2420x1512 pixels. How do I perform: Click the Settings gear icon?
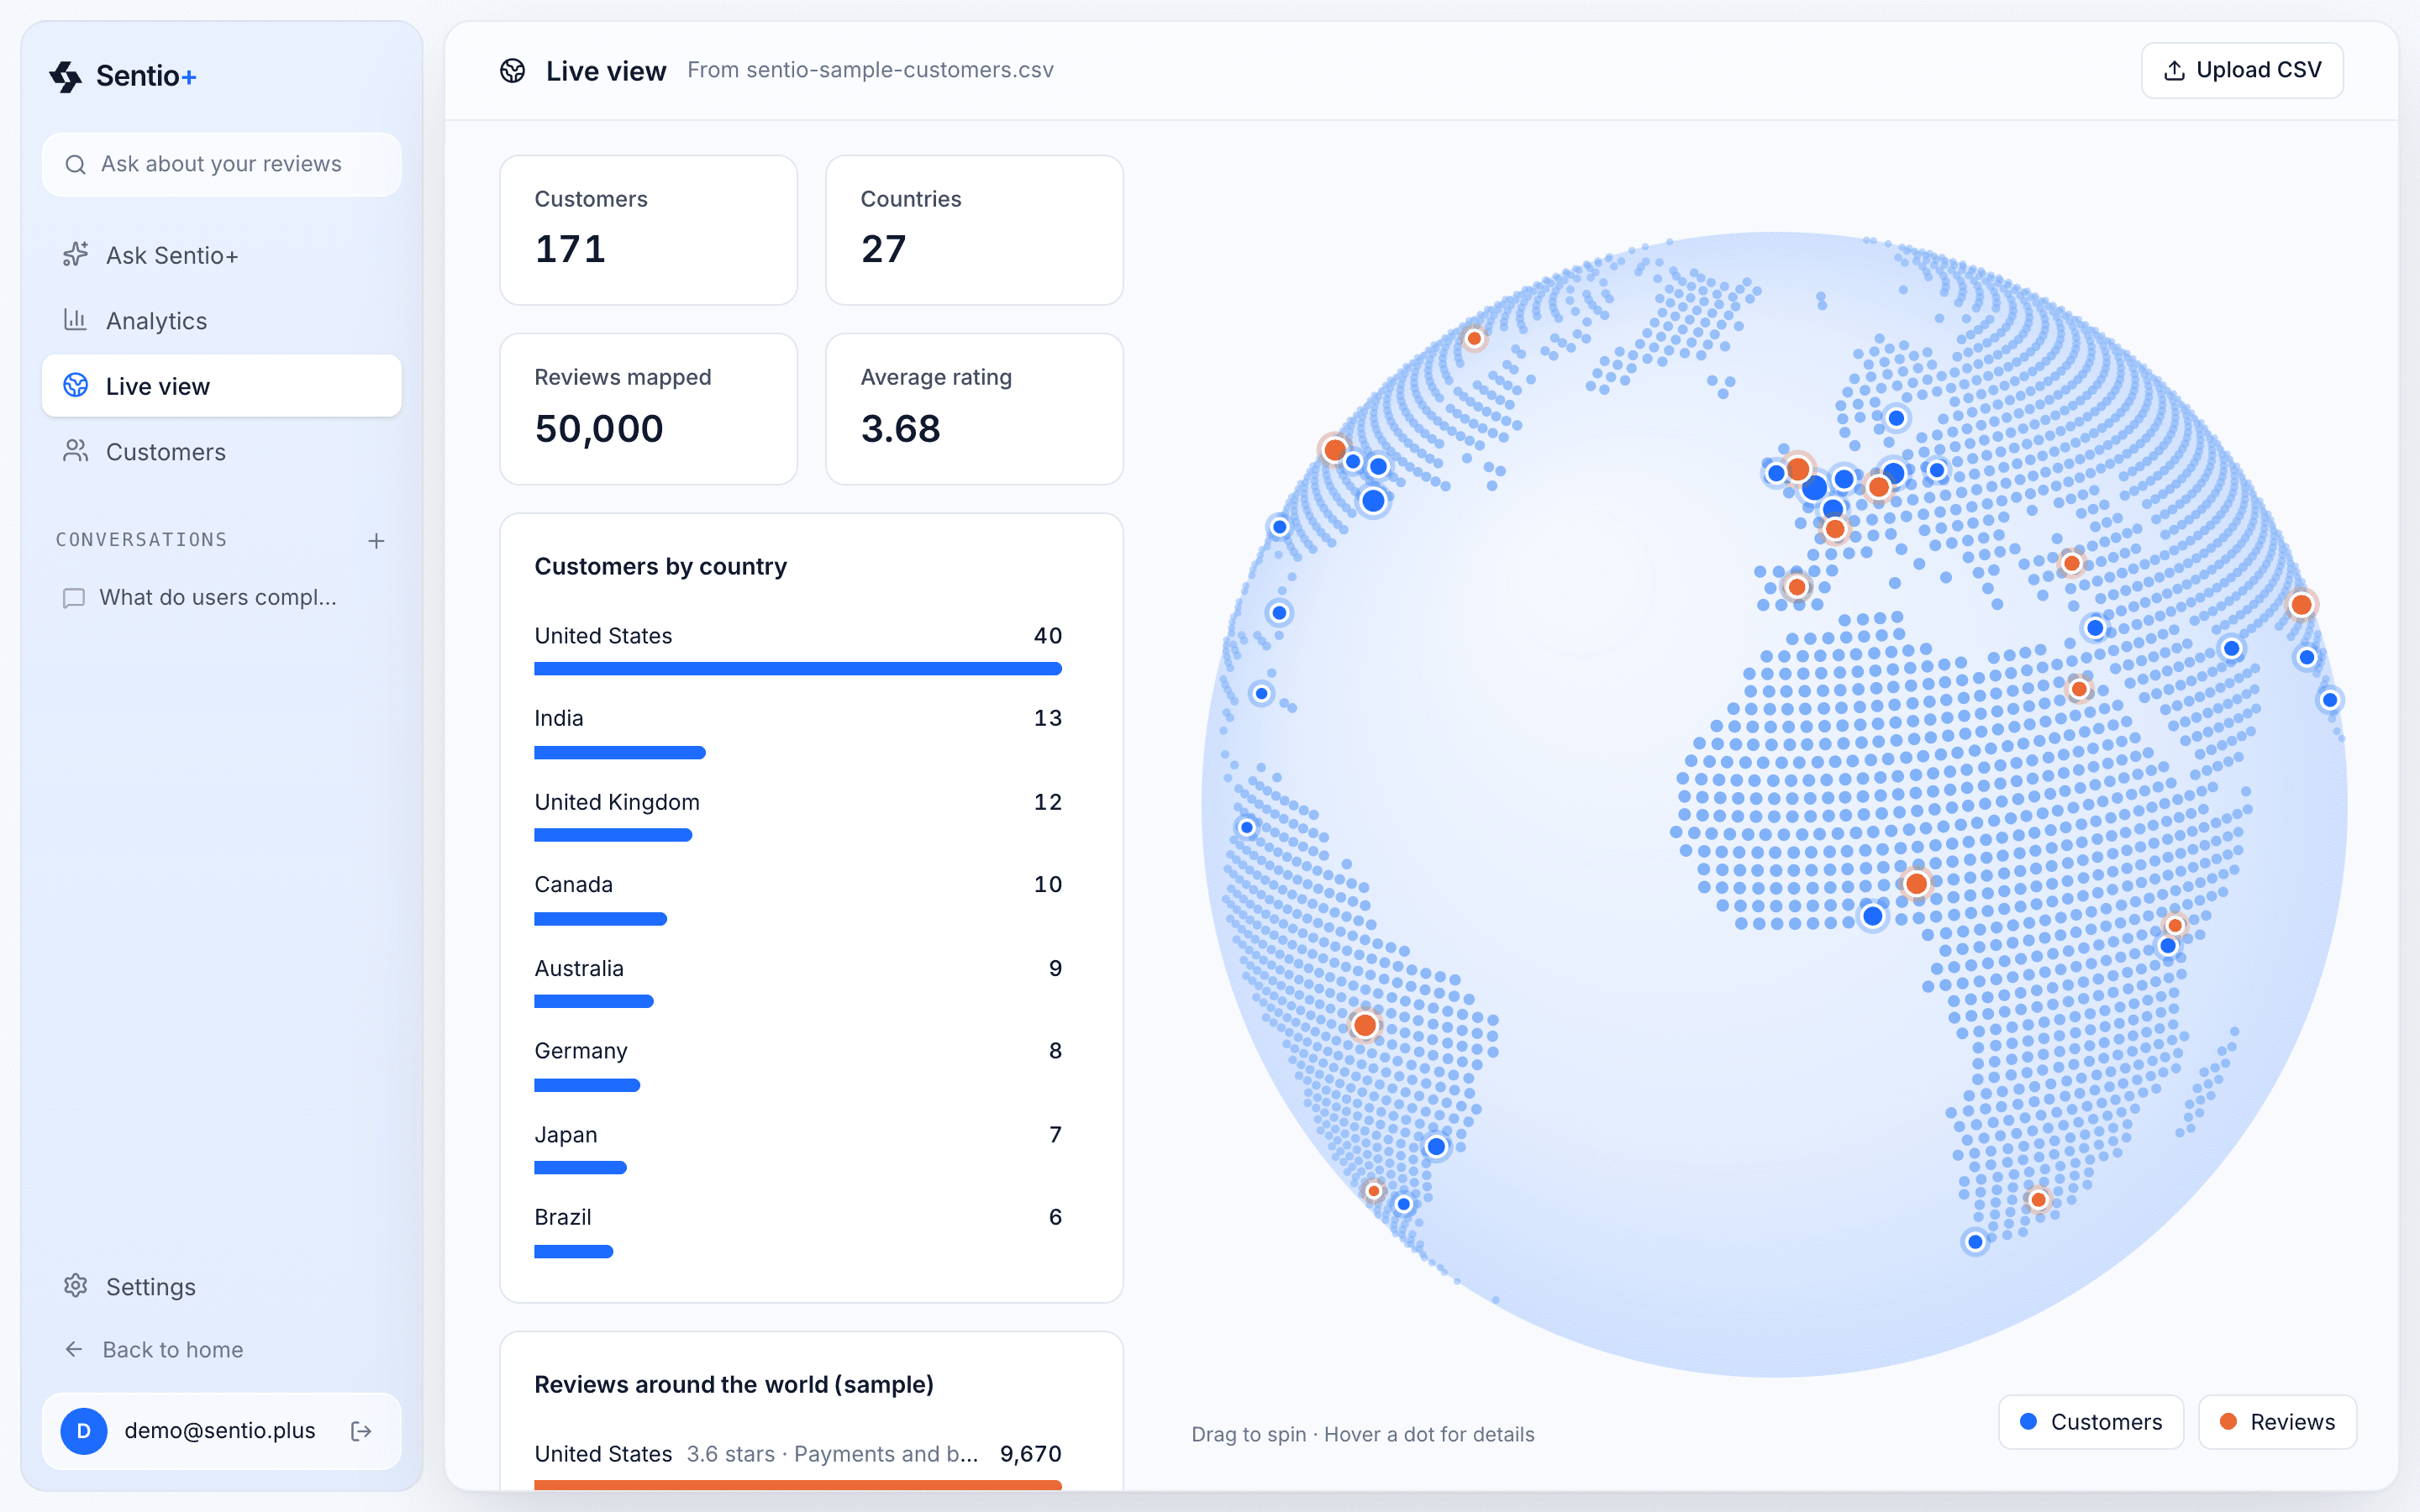pyautogui.click(x=76, y=1286)
